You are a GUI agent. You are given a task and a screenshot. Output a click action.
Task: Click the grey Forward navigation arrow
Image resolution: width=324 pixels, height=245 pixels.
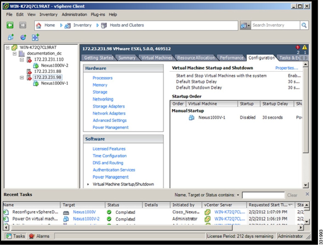tap(22, 25)
